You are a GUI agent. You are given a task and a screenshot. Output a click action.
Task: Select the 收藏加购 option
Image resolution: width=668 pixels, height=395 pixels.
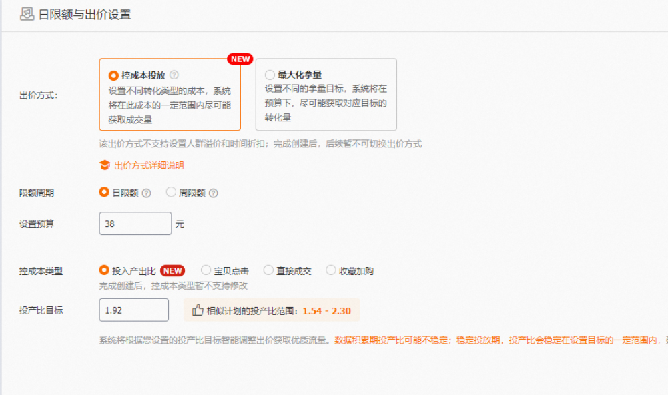(x=331, y=270)
